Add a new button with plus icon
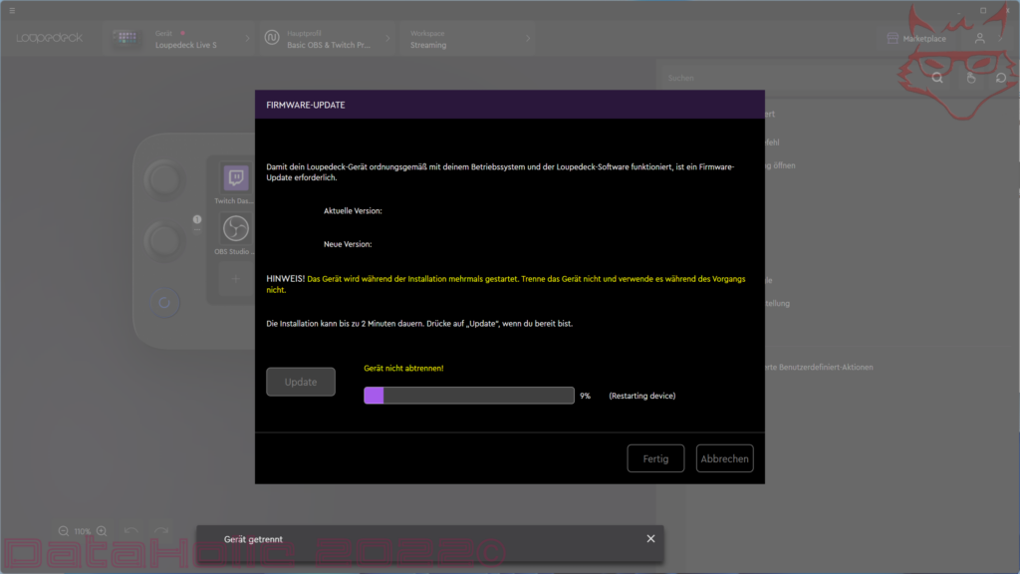1020x574 pixels. point(235,279)
